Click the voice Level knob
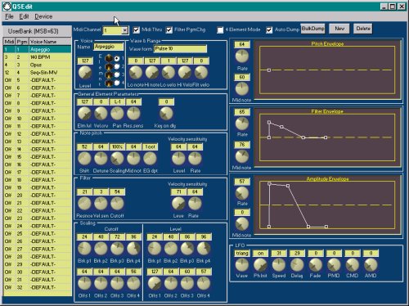 pos(85,73)
